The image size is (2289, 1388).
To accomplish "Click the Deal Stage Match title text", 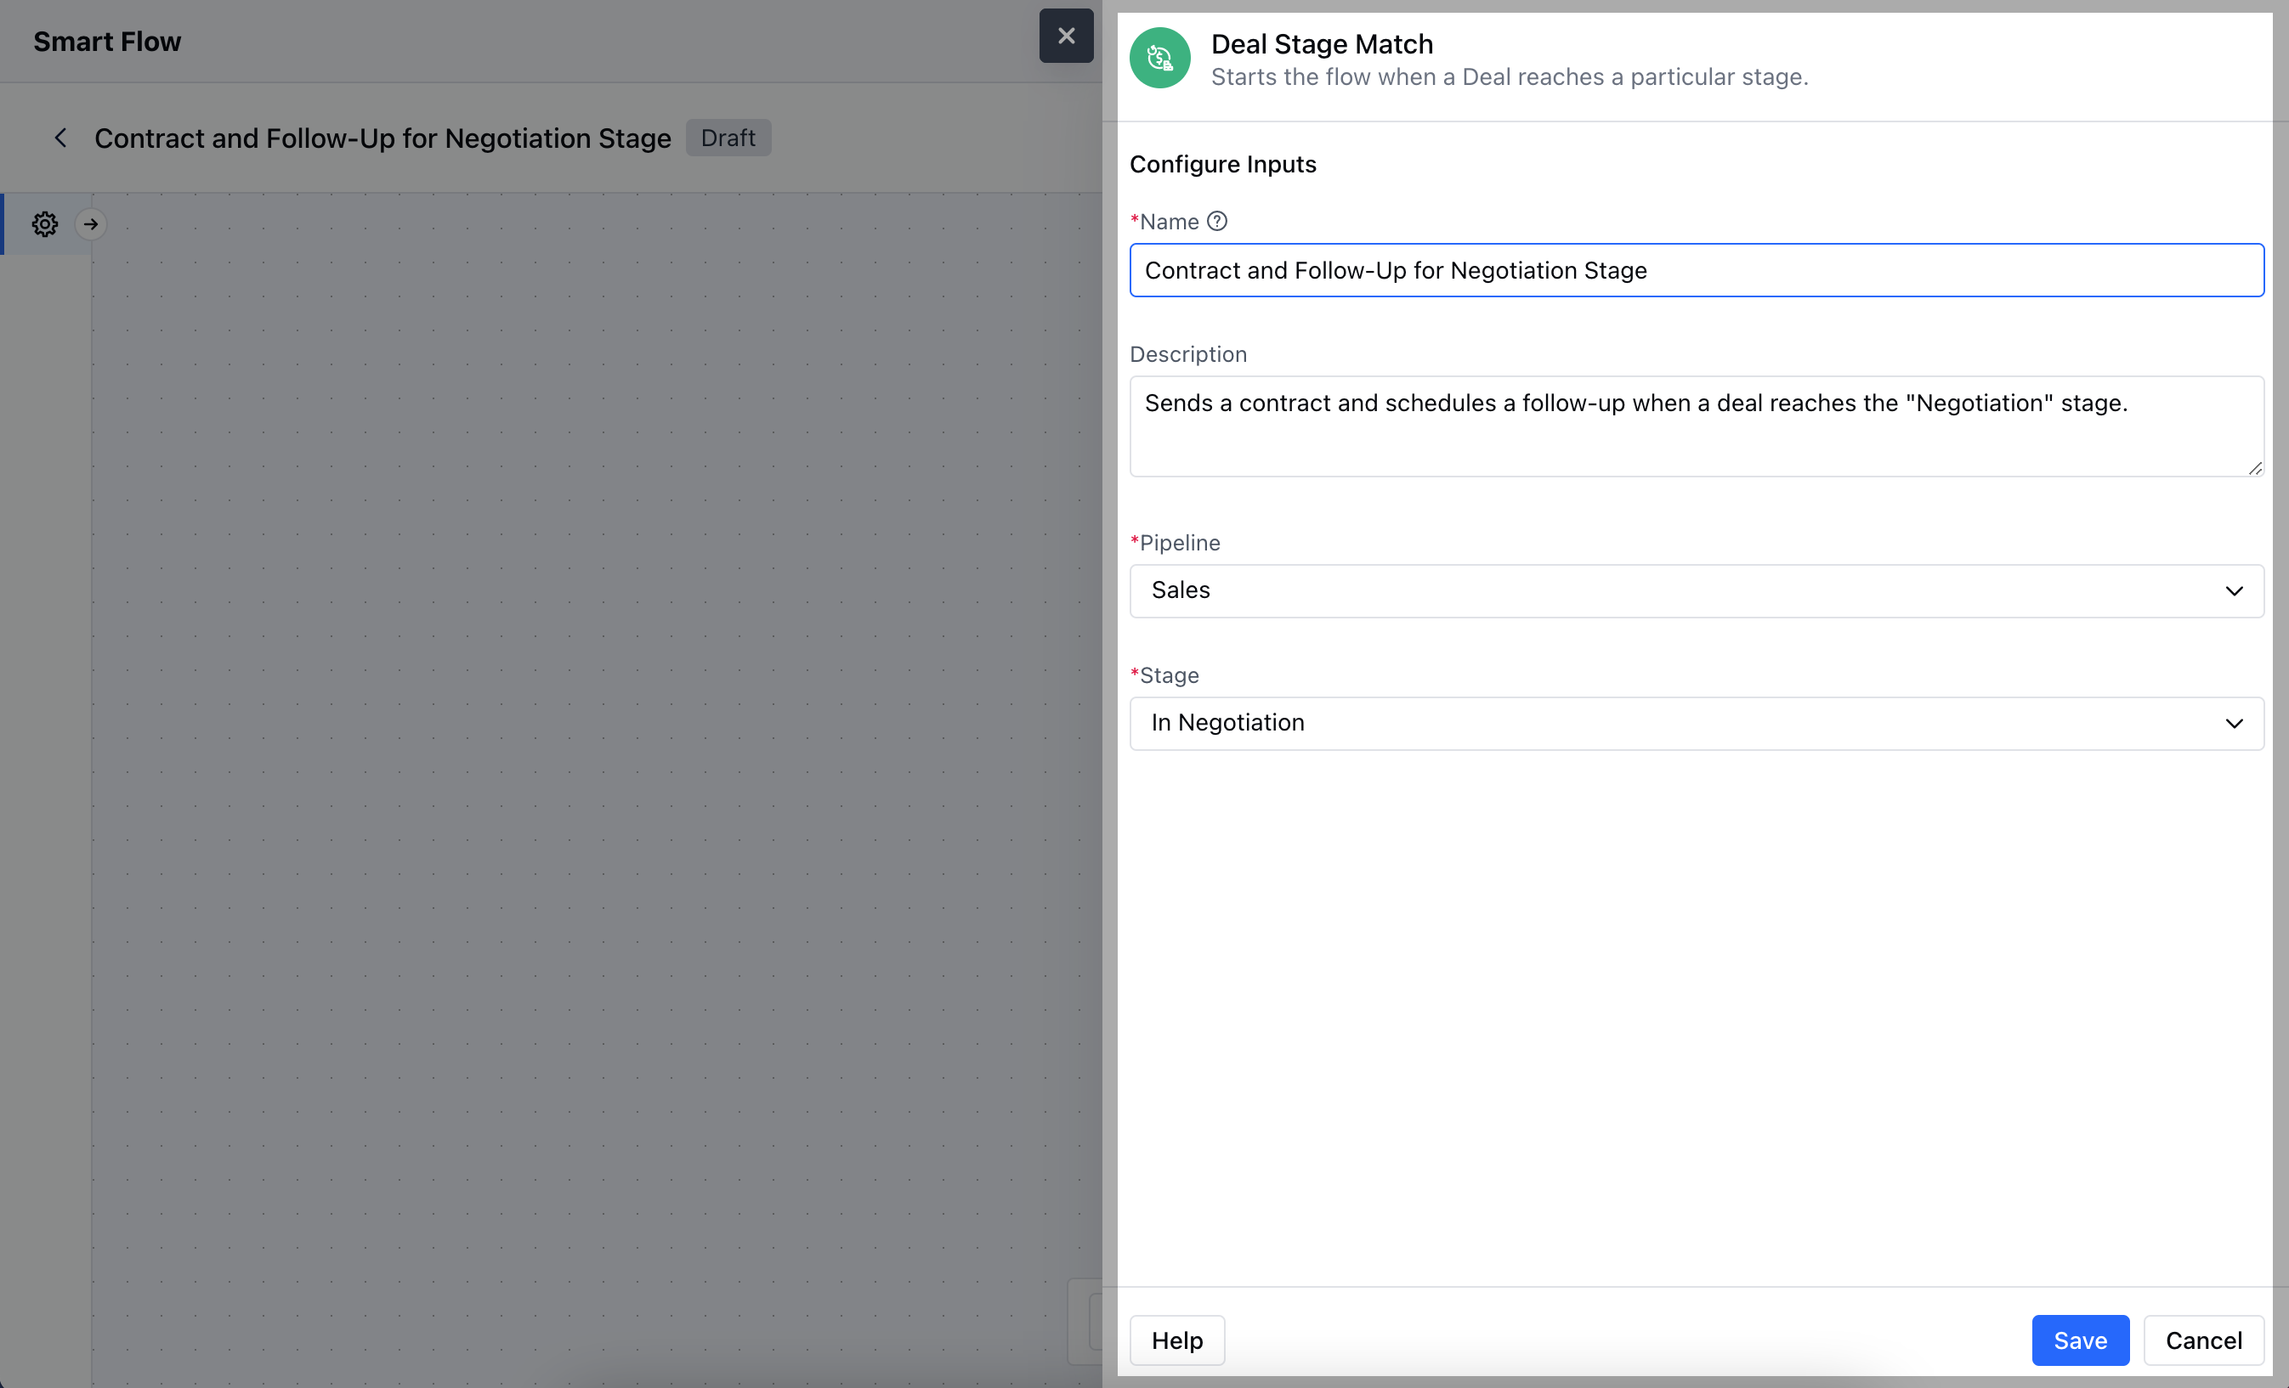I will coord(1321,43).
